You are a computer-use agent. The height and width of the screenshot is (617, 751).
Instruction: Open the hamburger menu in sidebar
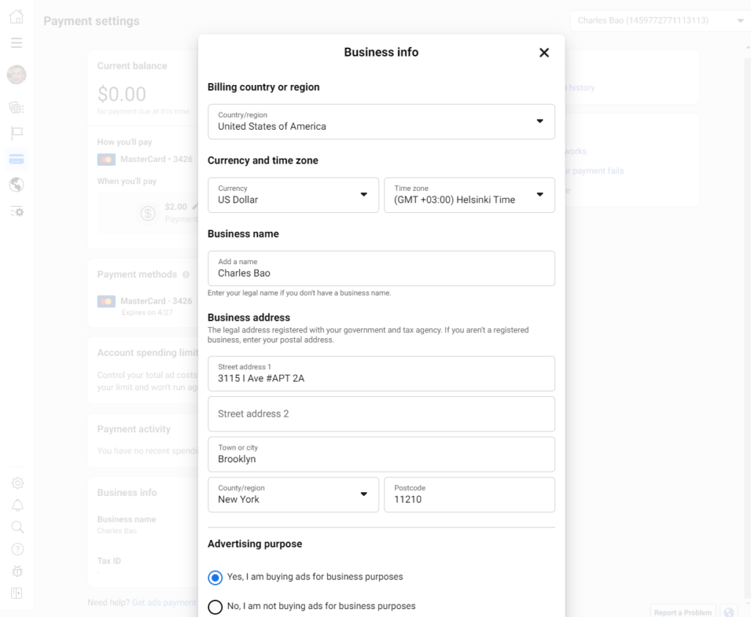[x=16, y=43]
